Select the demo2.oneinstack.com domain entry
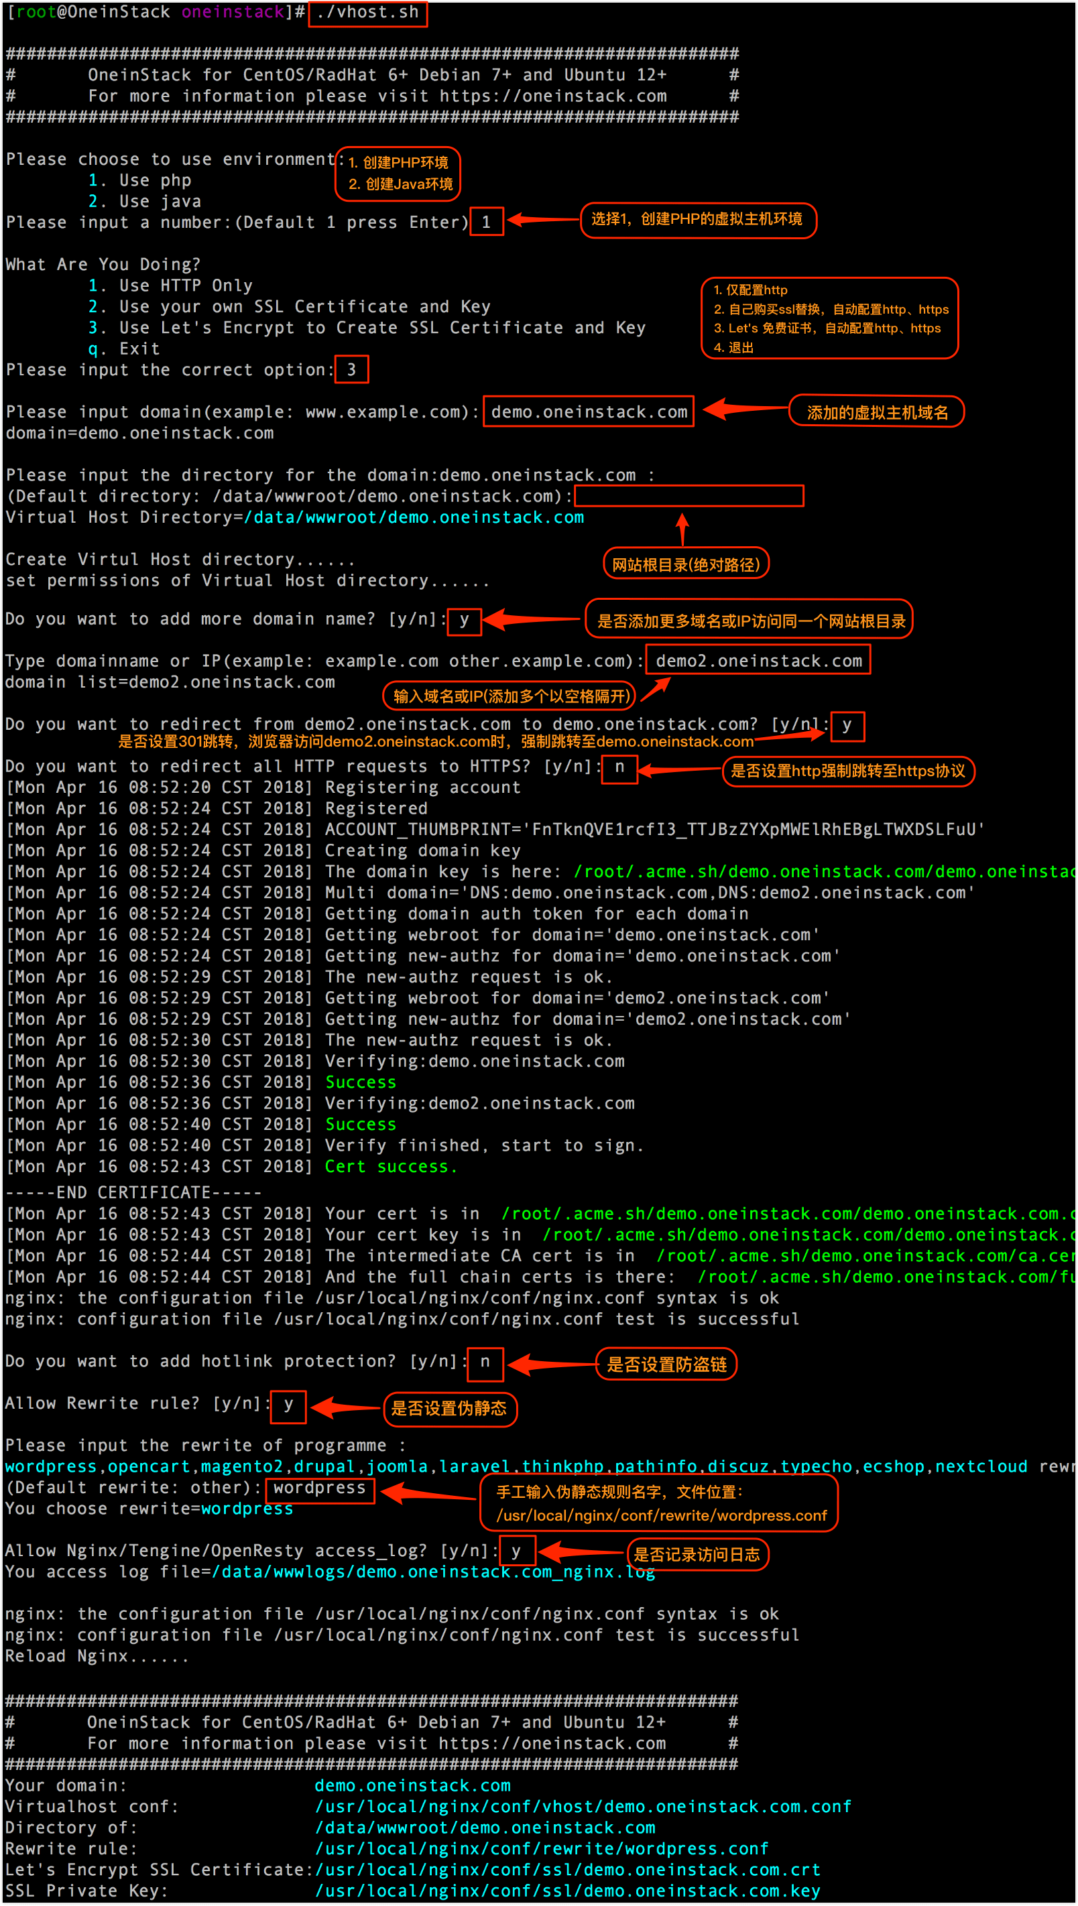 [757, 659]
